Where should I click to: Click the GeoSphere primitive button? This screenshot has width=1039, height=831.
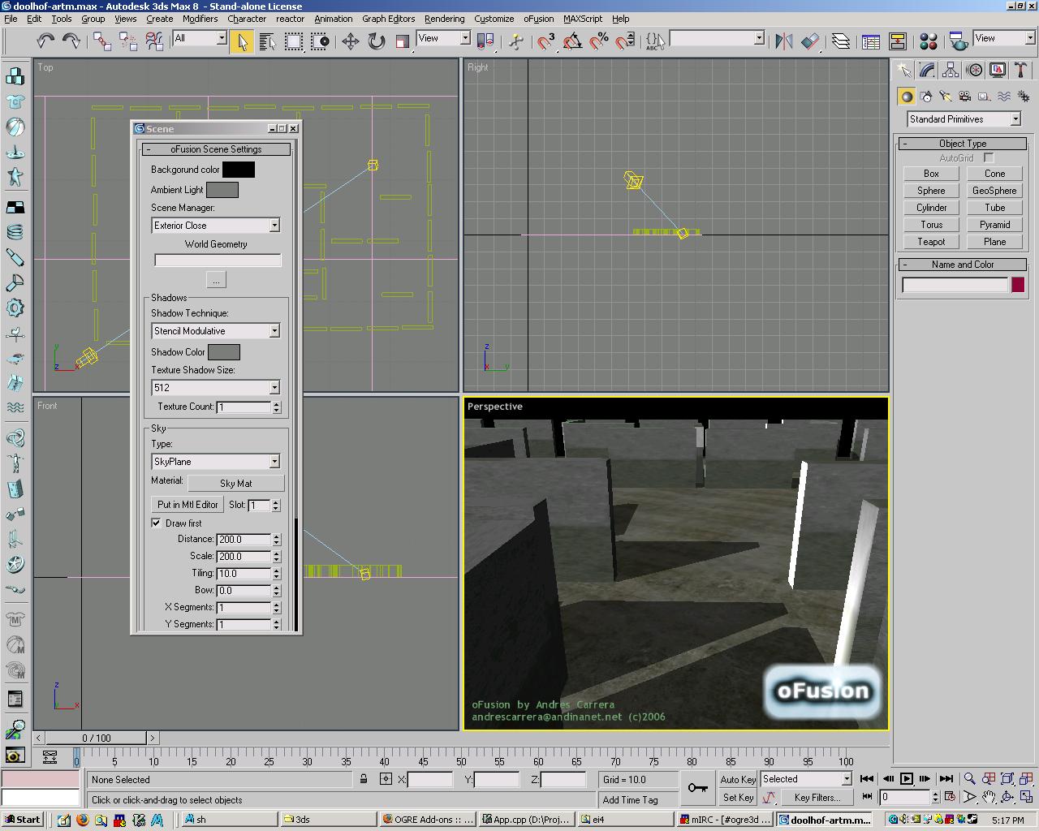(994, 191)
